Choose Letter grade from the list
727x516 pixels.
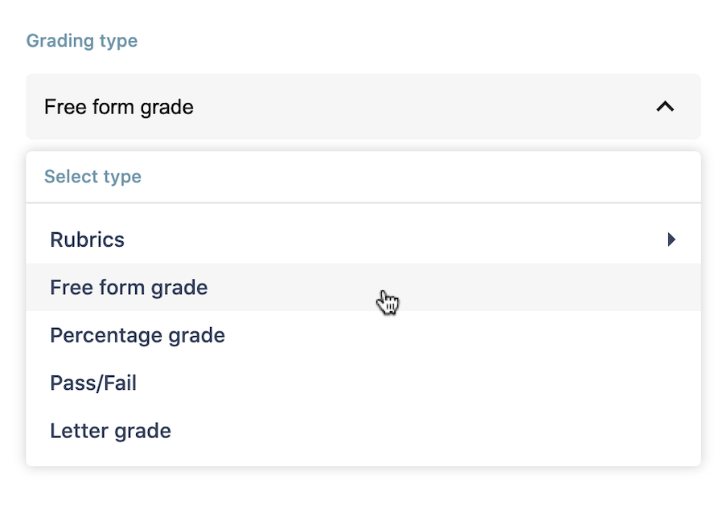(363, 430)
